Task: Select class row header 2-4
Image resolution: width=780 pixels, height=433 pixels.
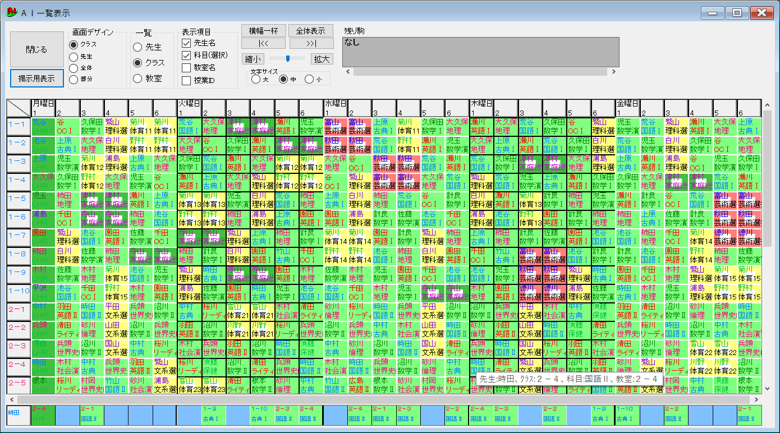Action: [x=19, y=367]
